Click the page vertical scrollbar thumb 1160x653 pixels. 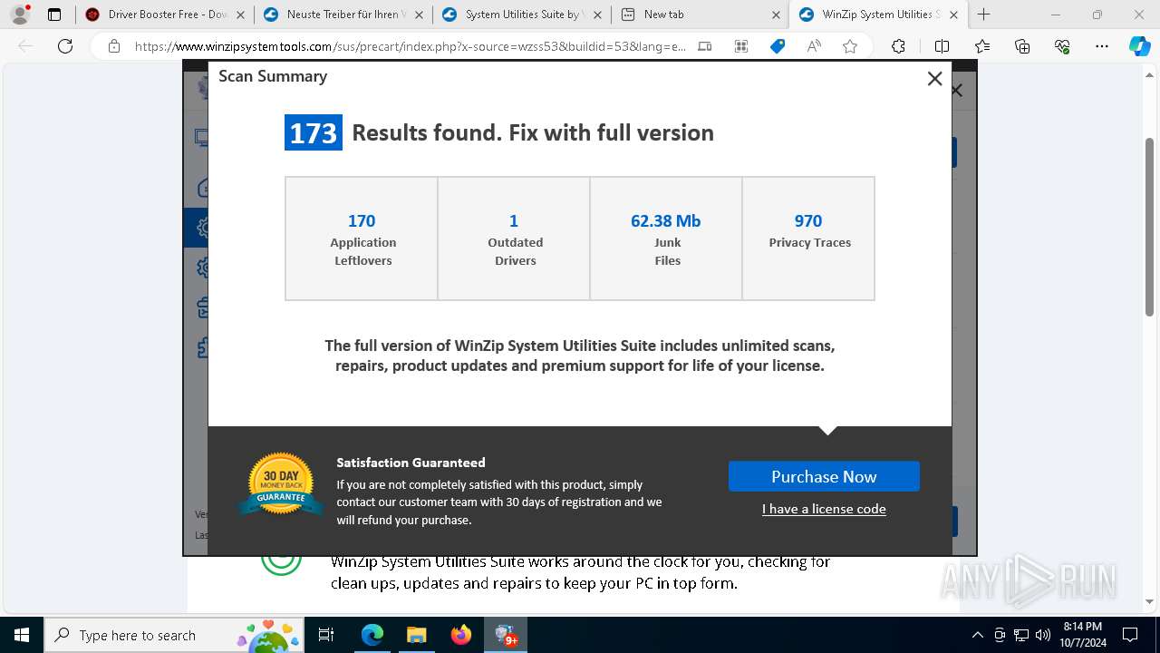tap(1149, 227)
